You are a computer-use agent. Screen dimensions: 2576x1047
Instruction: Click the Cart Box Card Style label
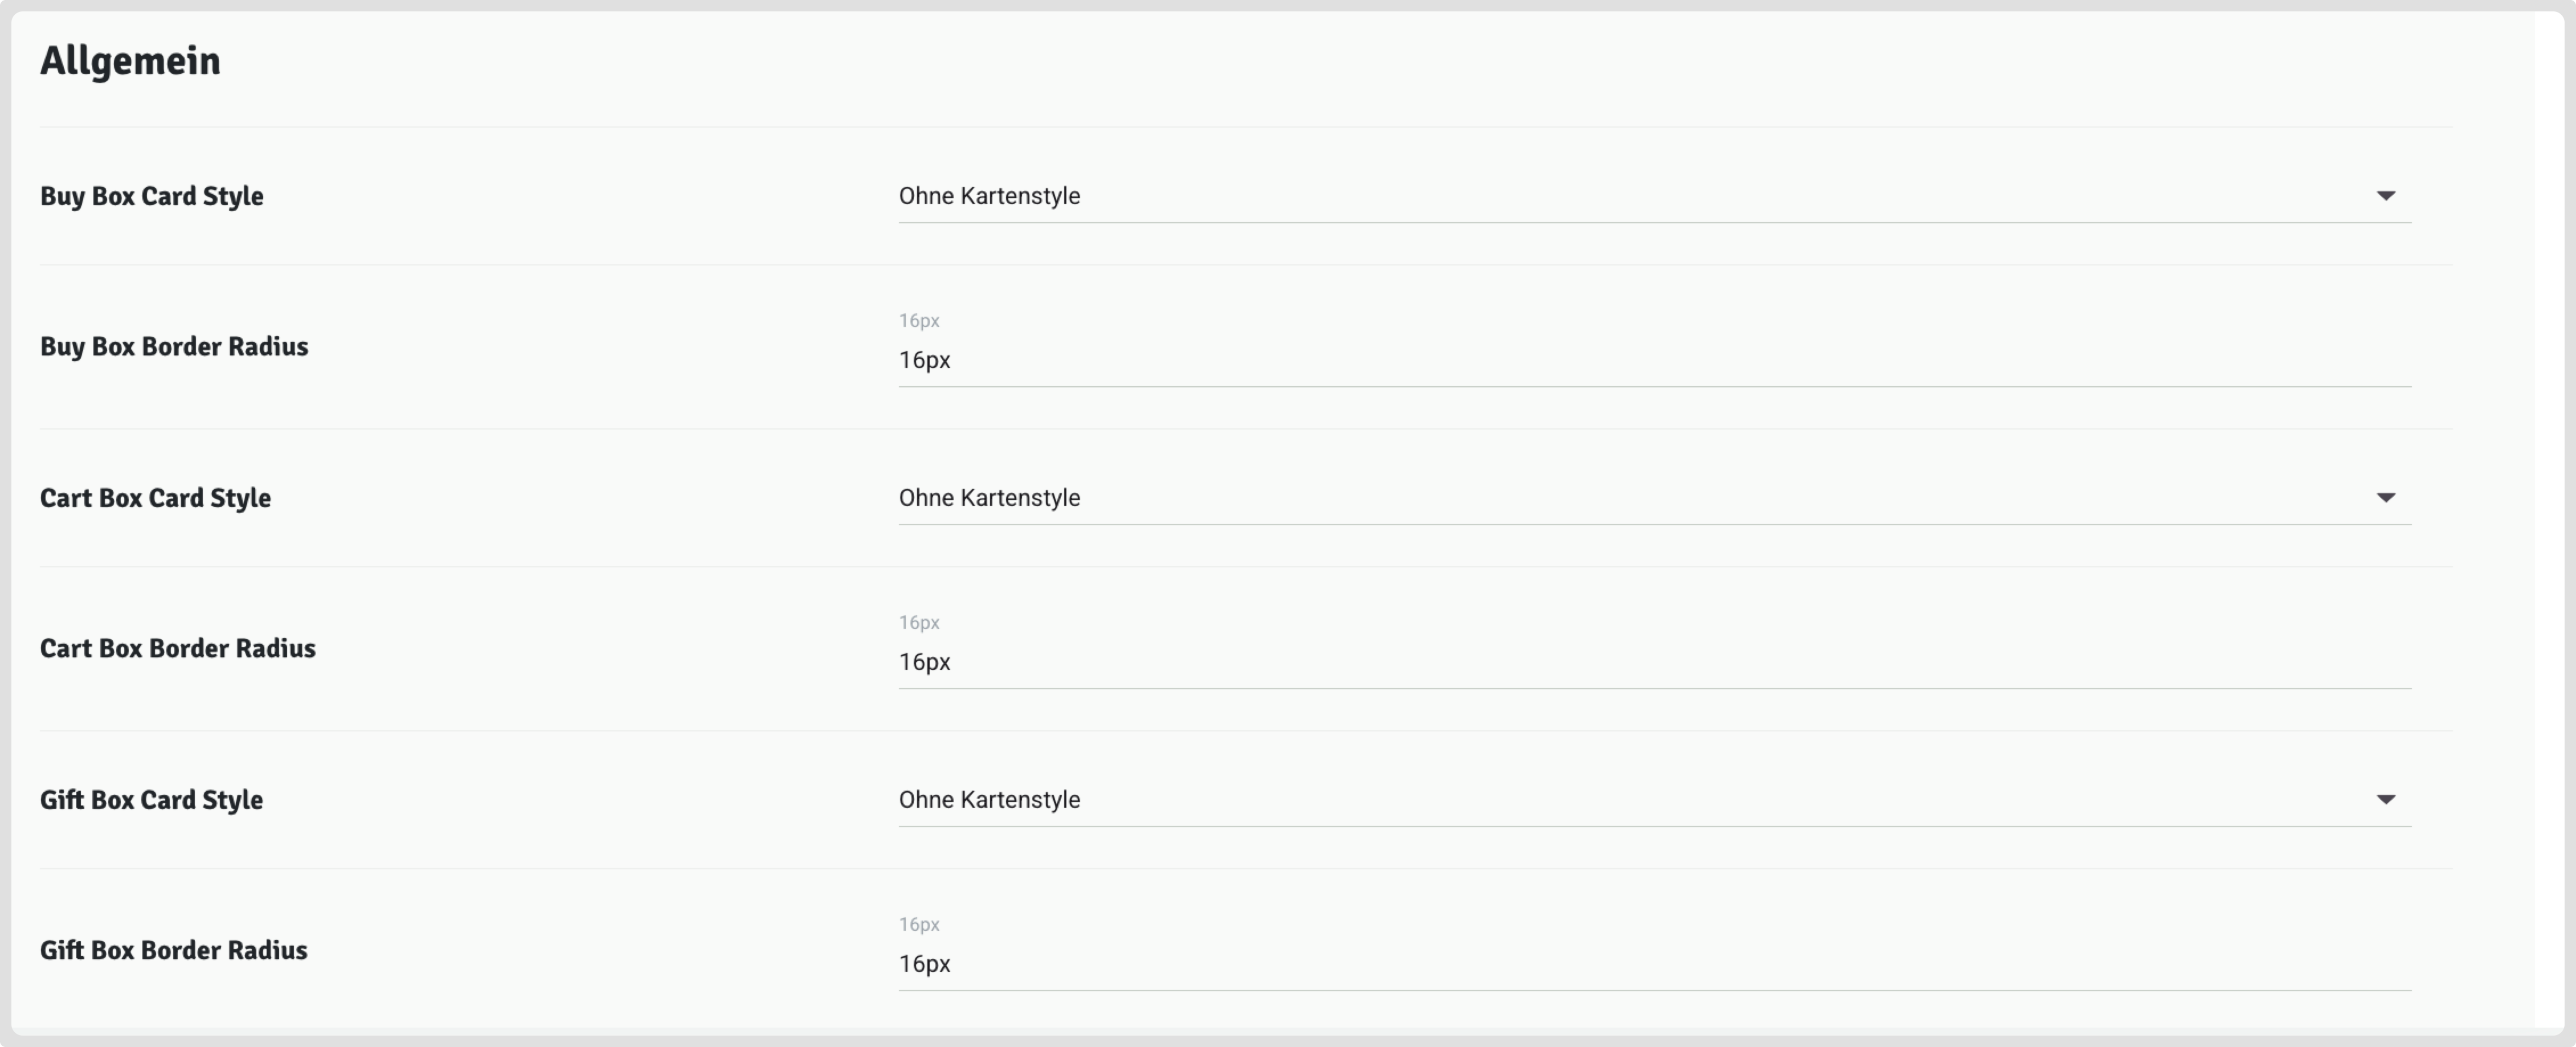click(155, 498)
